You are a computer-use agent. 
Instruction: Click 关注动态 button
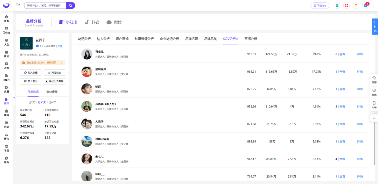54,72
